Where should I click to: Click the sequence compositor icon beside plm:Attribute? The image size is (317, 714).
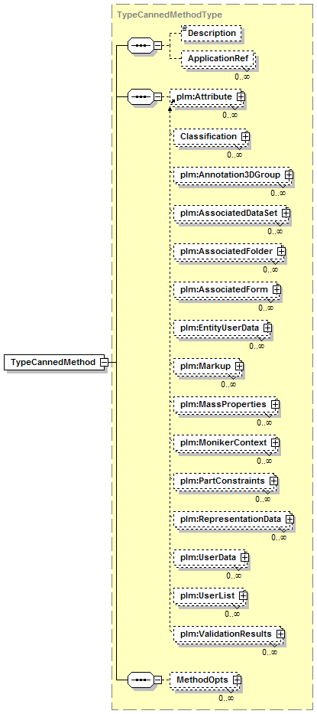(x=140, y=97)
